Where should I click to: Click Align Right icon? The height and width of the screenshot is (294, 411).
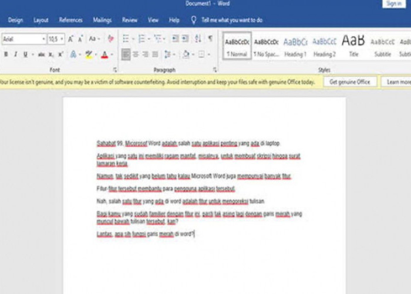click(145, 54)
